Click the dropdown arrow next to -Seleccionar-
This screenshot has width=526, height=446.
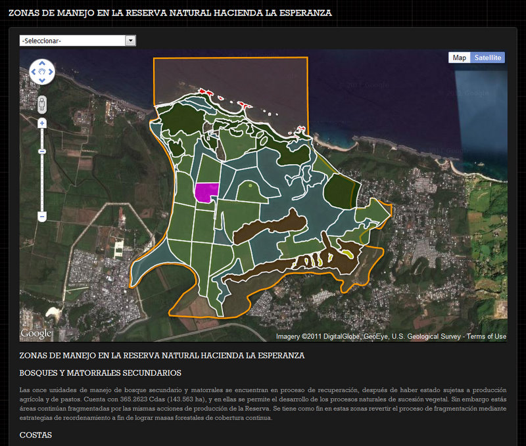tap(130, 41)
